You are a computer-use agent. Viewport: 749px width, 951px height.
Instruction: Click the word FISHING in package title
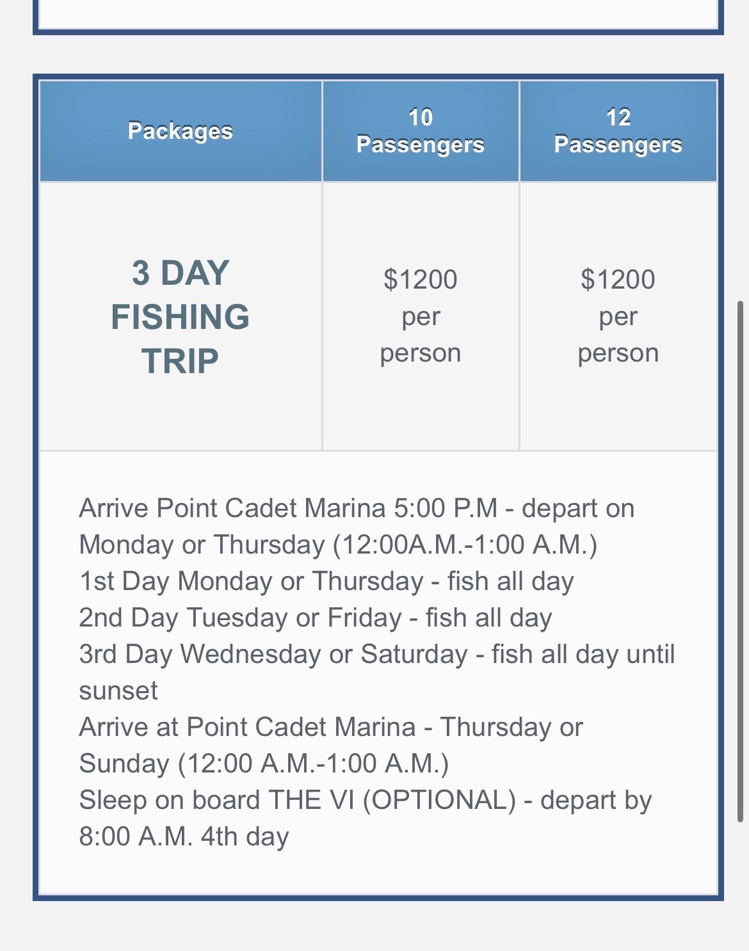(180, 317)
